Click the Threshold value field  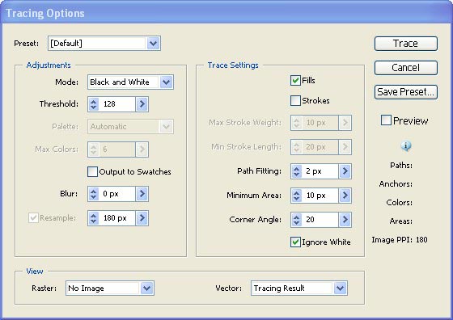click(x=117, y=104)
